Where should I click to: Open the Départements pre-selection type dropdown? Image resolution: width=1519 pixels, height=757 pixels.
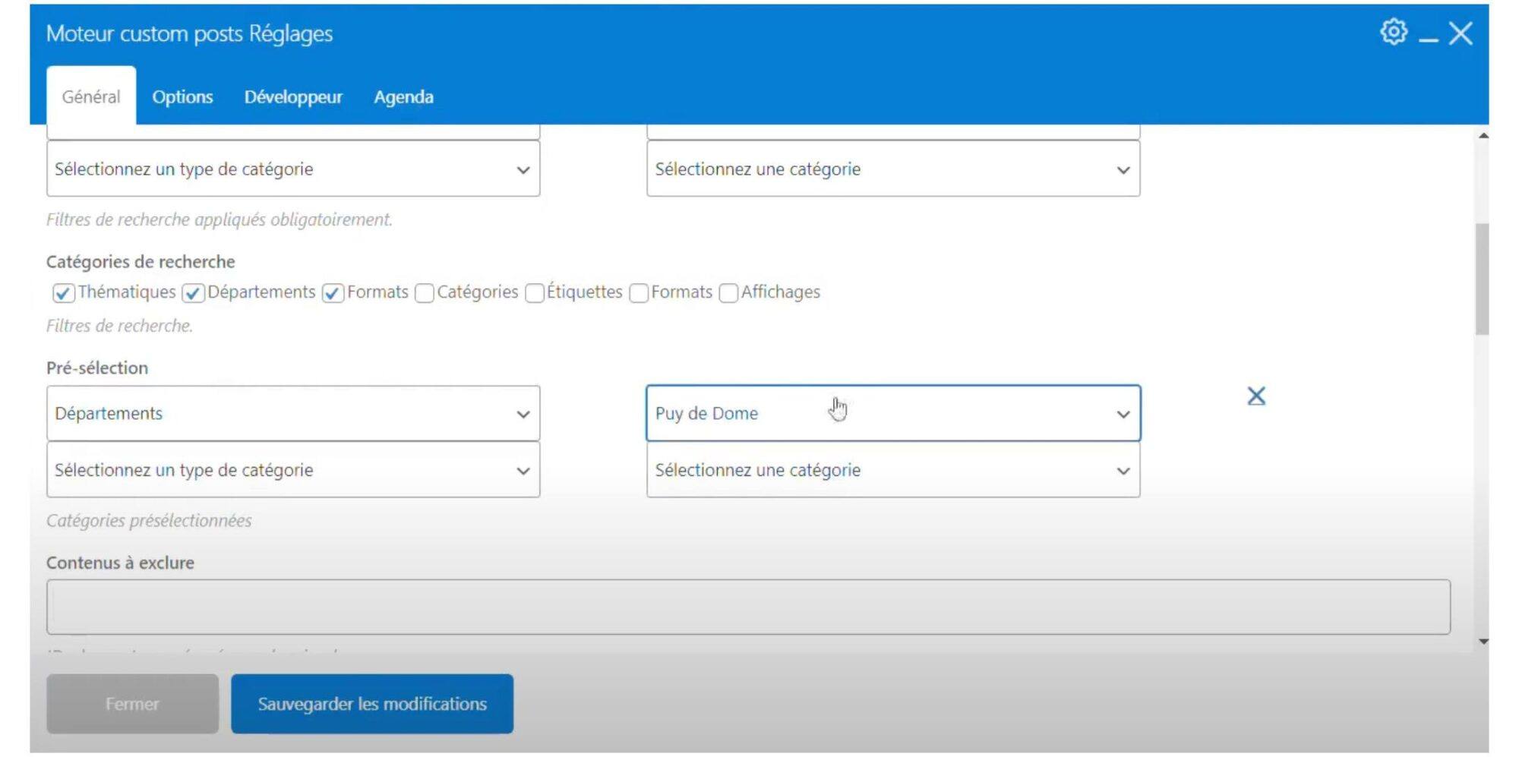(292, 414)
